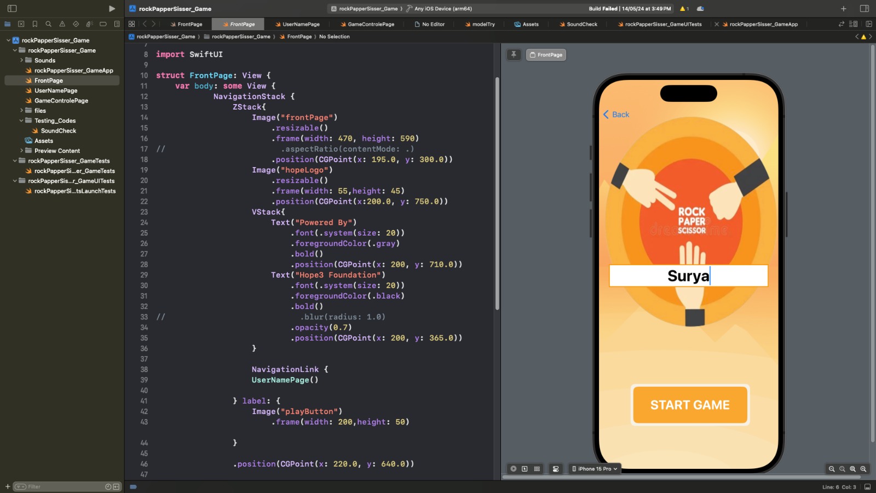876x493 pixels.
Task: Toggle the bottom debug area
Action: [868, 487]
